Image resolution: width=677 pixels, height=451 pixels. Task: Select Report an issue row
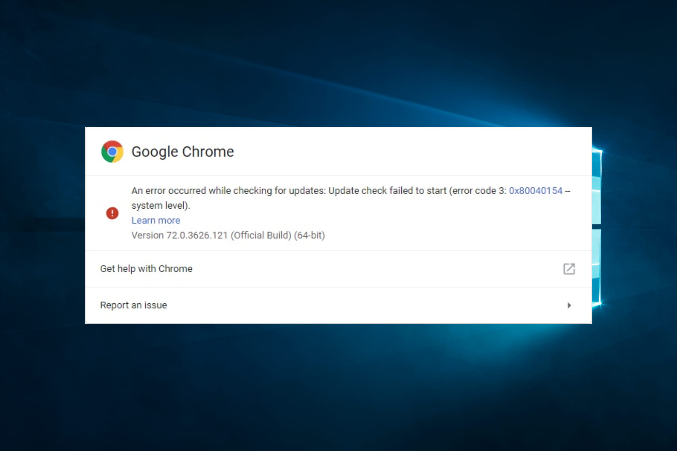tap(338, 305)
